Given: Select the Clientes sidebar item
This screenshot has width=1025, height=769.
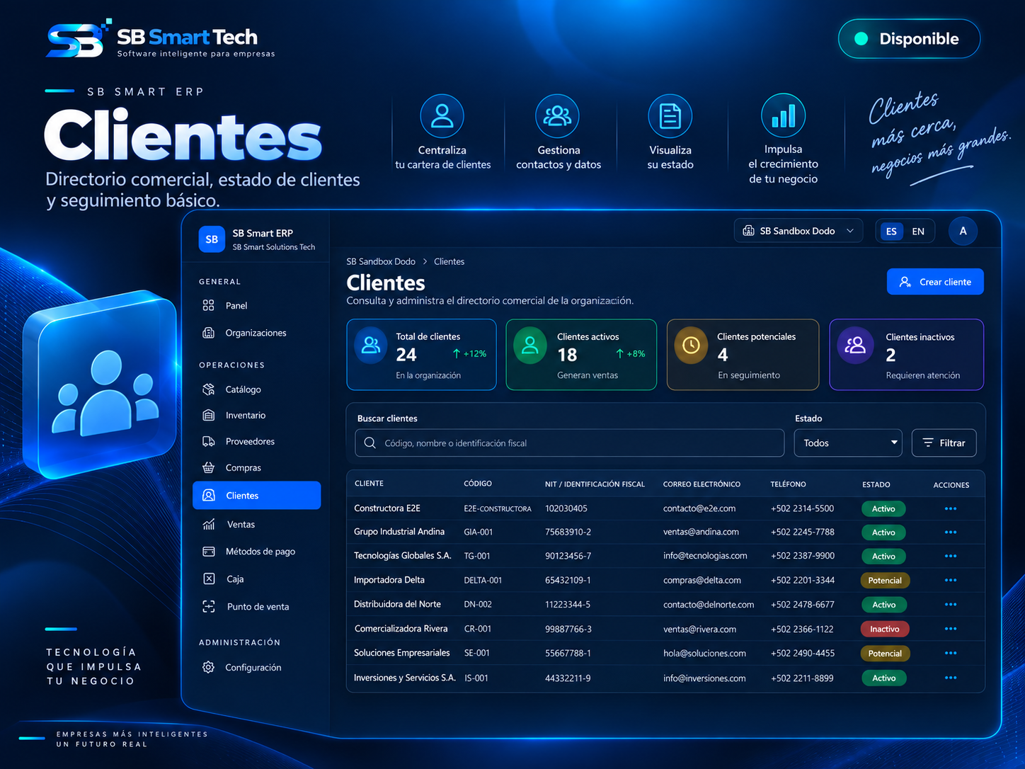Looking at the screenshot, I should [x=256, y=495].
